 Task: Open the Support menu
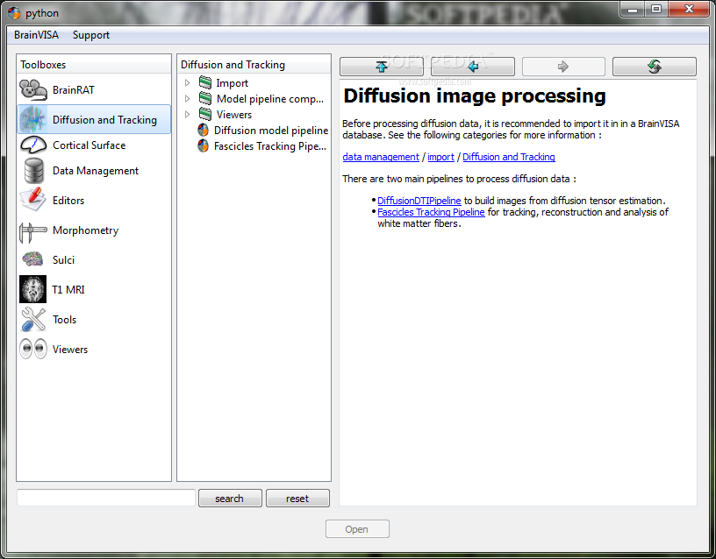pos(91,35)
